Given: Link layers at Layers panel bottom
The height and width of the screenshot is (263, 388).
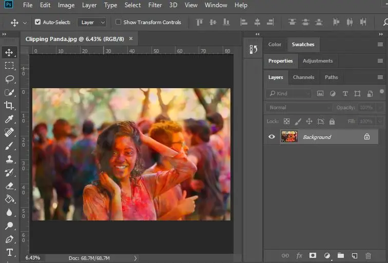Looking at the screenshot, I should pyautogui.click(x=285, y=256).
